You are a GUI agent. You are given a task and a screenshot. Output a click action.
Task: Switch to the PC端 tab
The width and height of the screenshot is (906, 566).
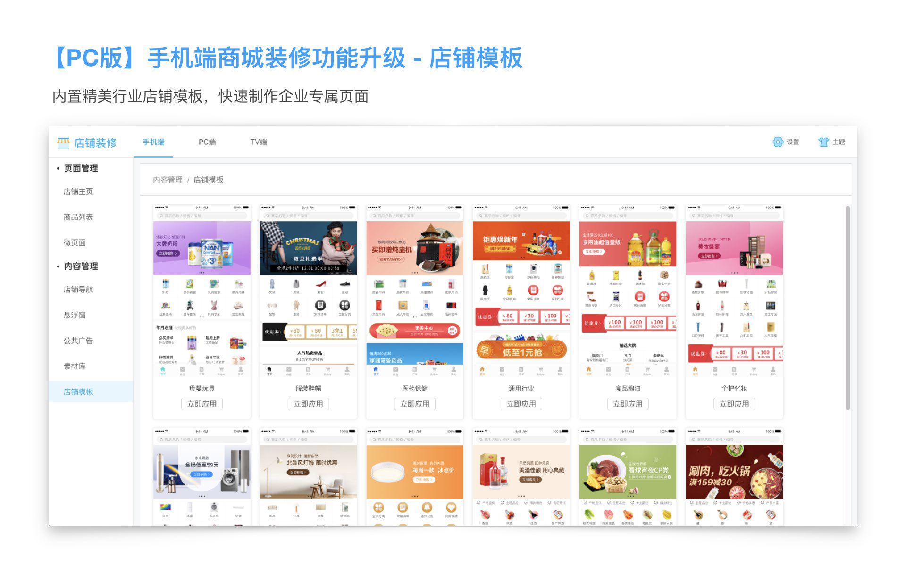(x=207, y=142)
